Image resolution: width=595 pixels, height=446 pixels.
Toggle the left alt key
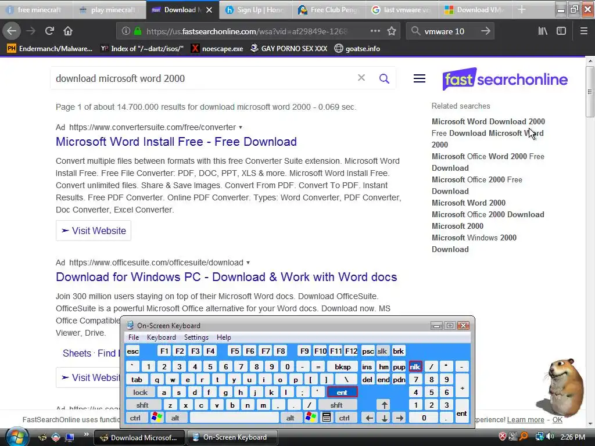click(x=175, y=418)
